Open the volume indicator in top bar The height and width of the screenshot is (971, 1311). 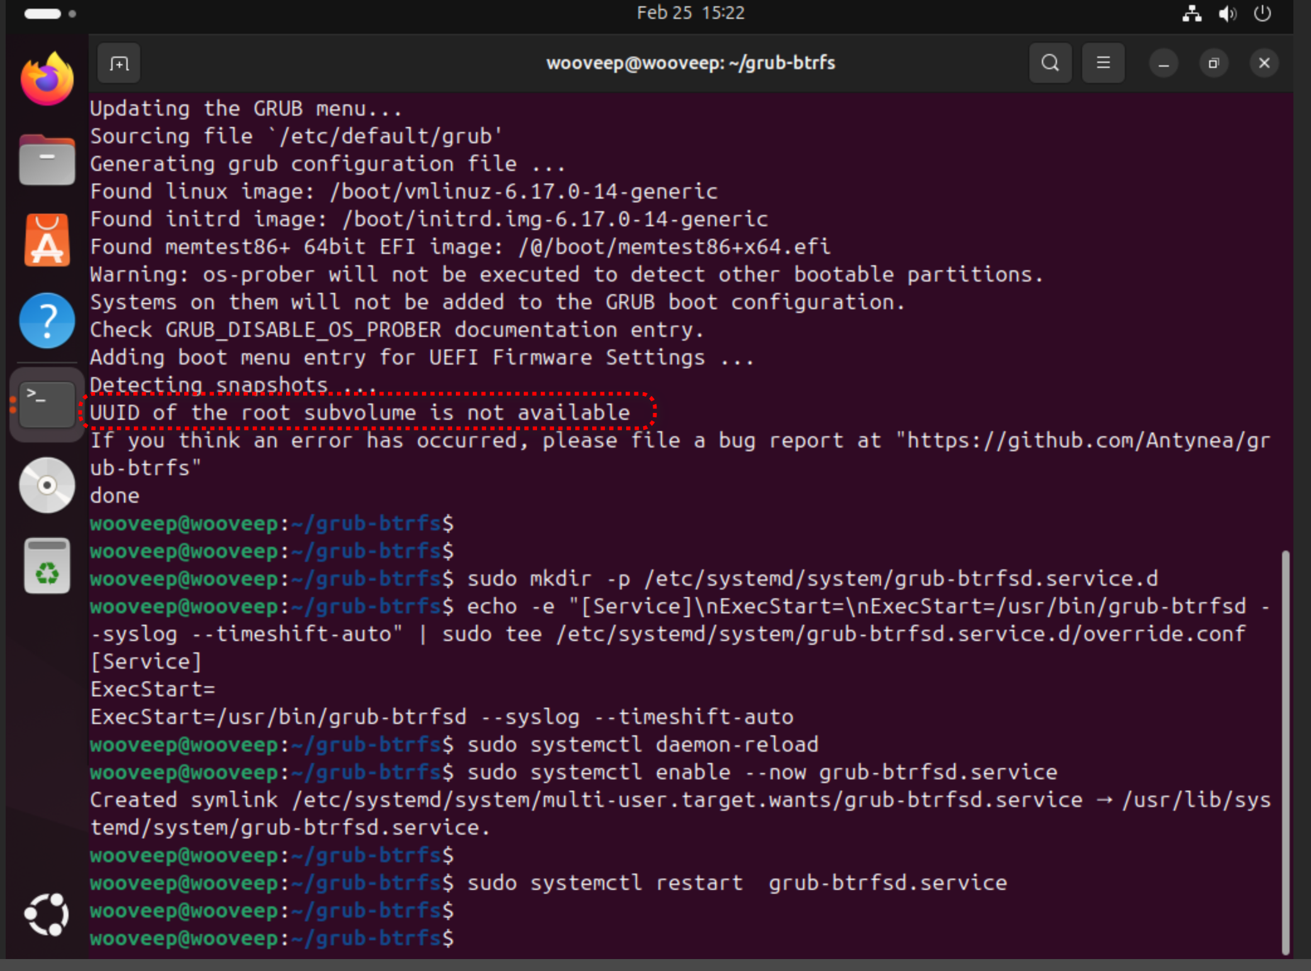[1227, 13]
